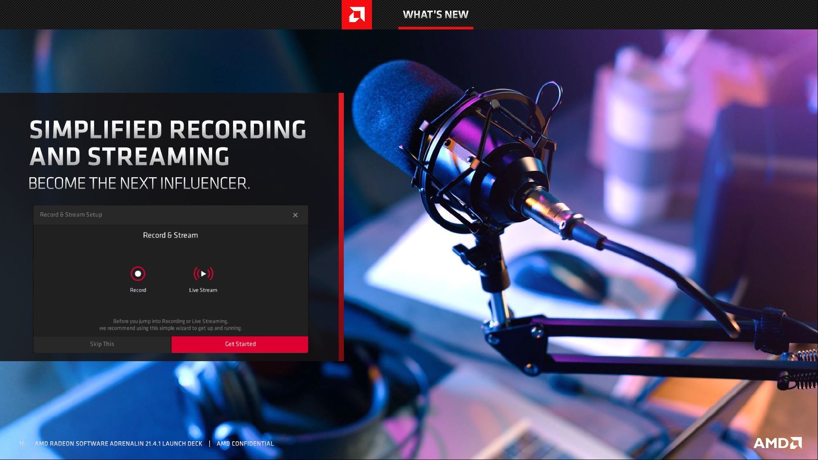Choose the Record icon

coord(138,273)
